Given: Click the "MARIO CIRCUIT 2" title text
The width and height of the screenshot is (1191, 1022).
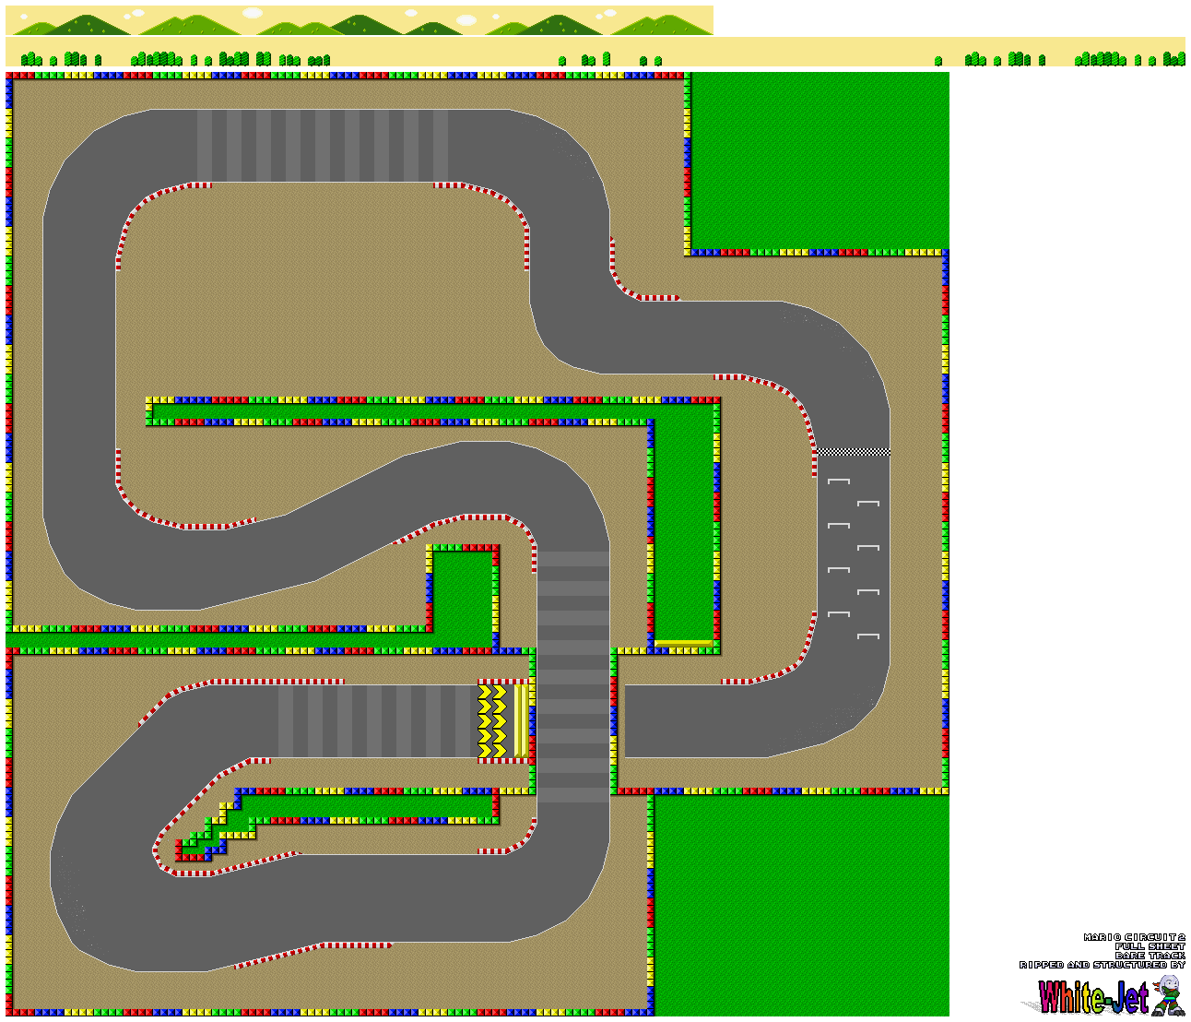Looking at the screenshot, I should (x=1134, y=937).
